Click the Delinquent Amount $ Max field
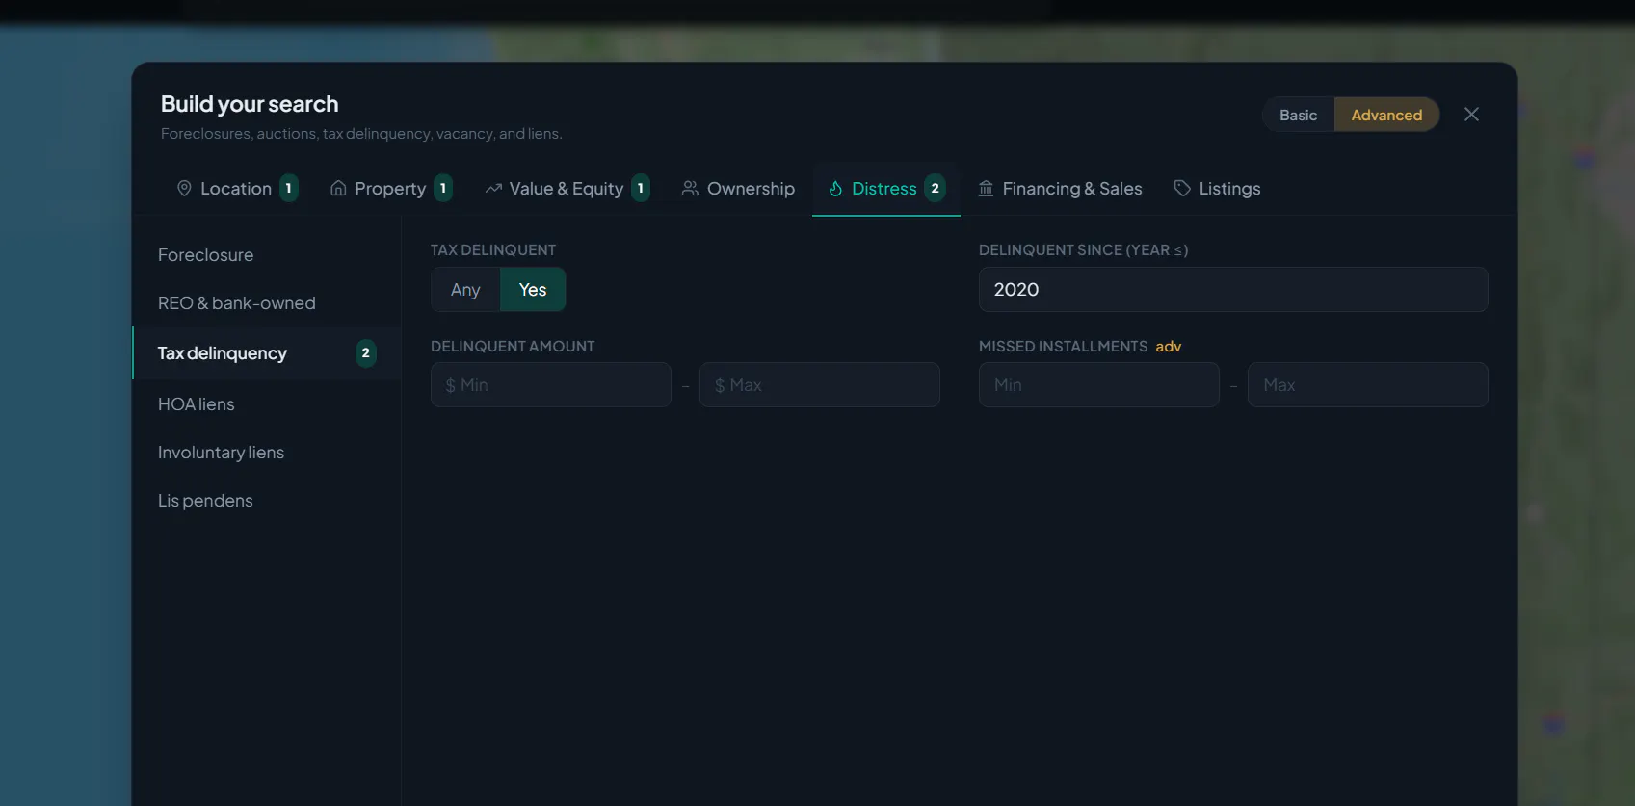Image resolution: width=1635 pixels, height=806 pixels. click(x=820, y=385)
